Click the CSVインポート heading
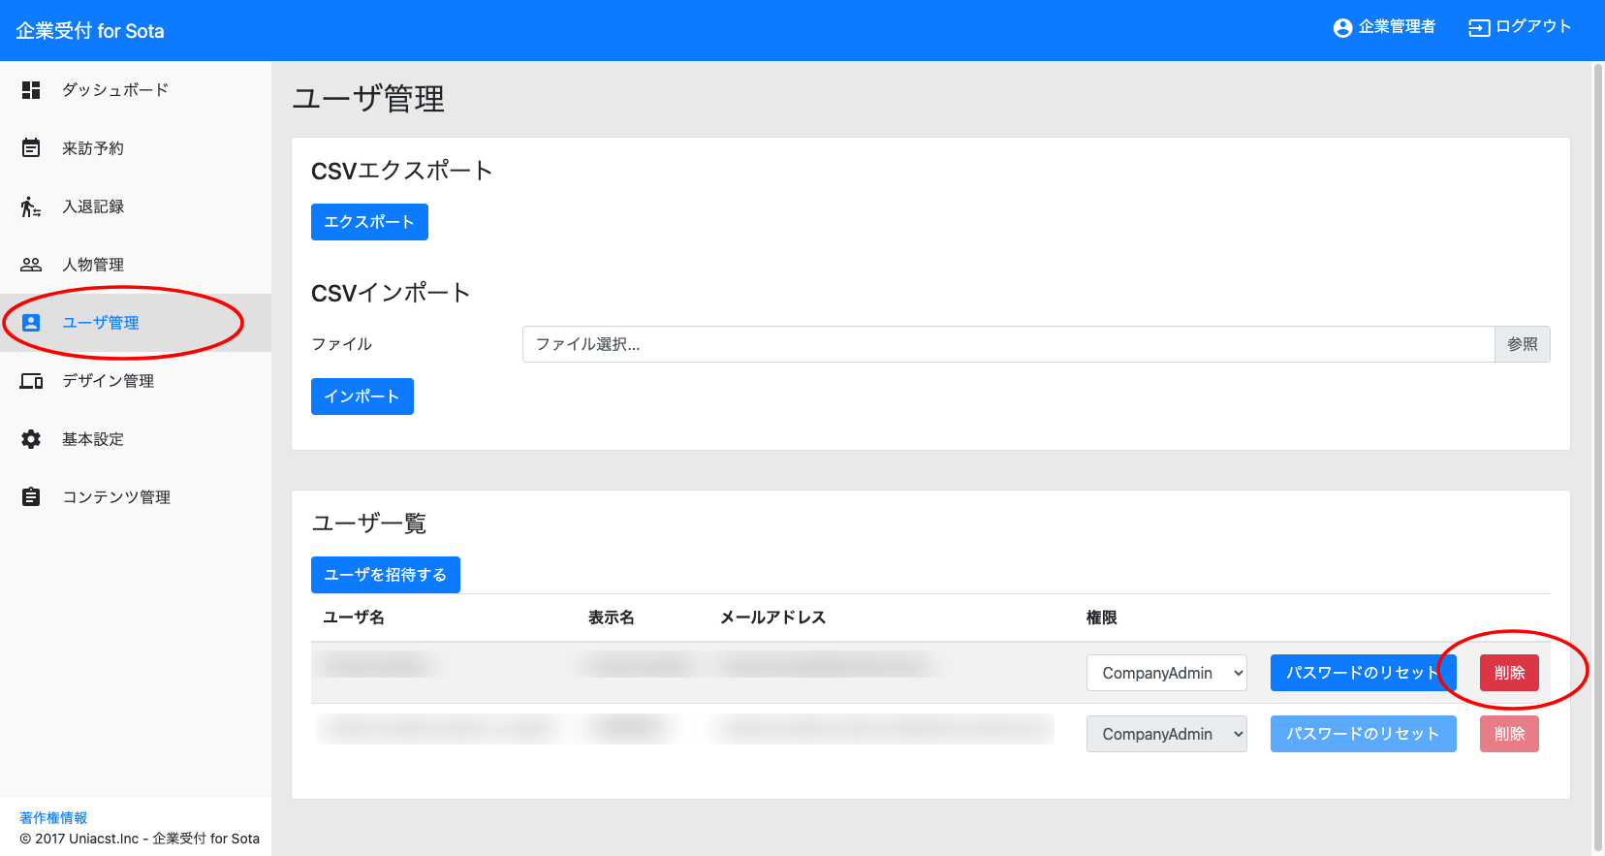1605x856 pixels. pos(391,293)
